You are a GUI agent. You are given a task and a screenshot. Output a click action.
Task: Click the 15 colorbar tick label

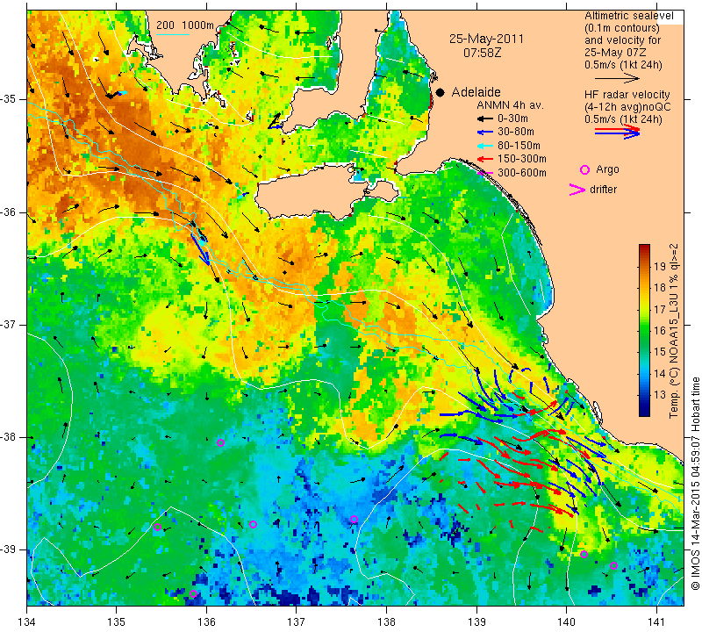(660, 352)
